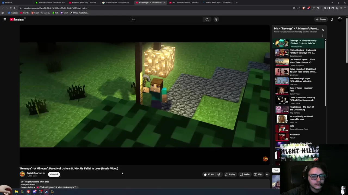Image resolution: width=348 pixels, height=195 pixels.
Task: Focus the YouTube Ara search field
Action: tap(166, 19)
